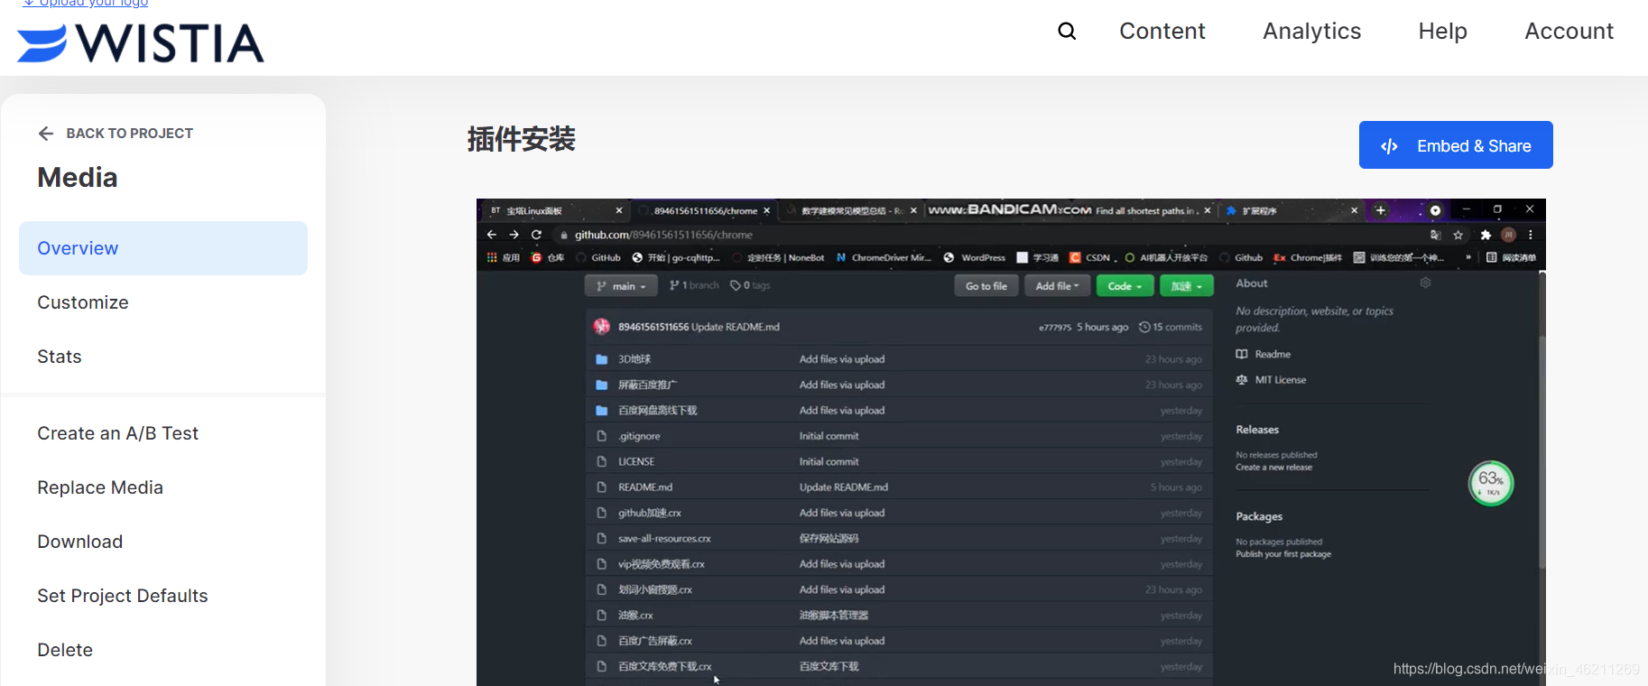The height and width of the screenshot is (686, 1648).
Task: Click 0 tags link in video screenshot
Action: (750, 285)
